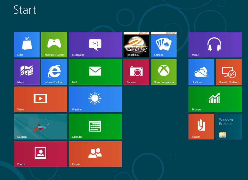Open the Messaging app
This screenshot has width=248, height=180.
[95, 45]
